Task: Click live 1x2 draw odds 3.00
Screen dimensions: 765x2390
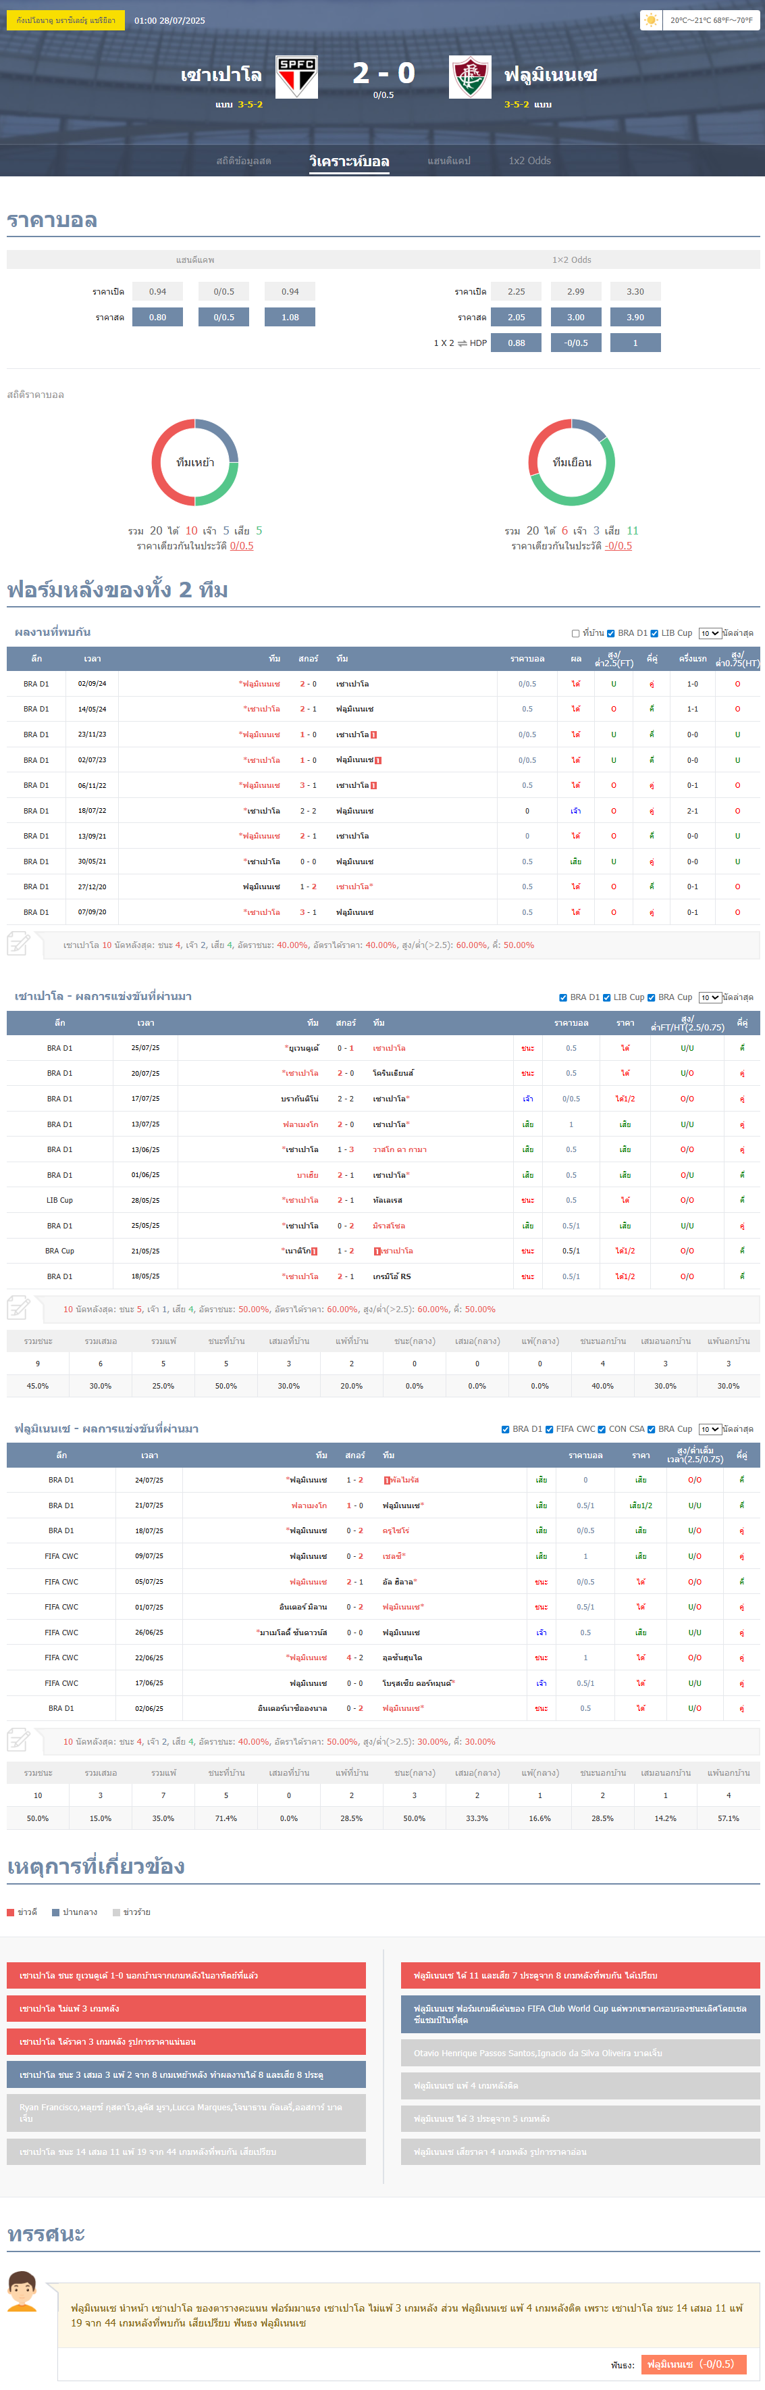Action: [x=576, y=318]
